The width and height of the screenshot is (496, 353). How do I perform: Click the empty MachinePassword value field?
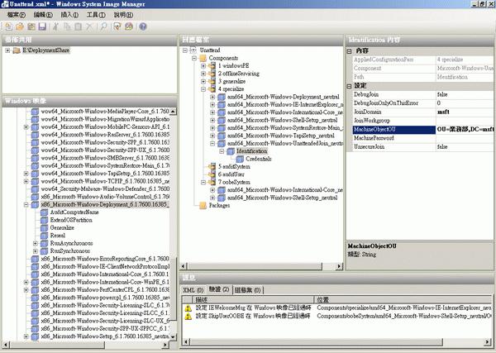465,138
